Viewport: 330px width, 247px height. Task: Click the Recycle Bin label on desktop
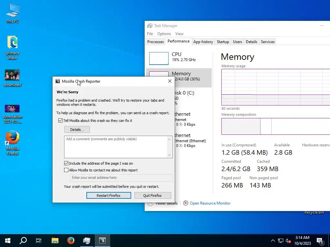(x=314, y=212)
